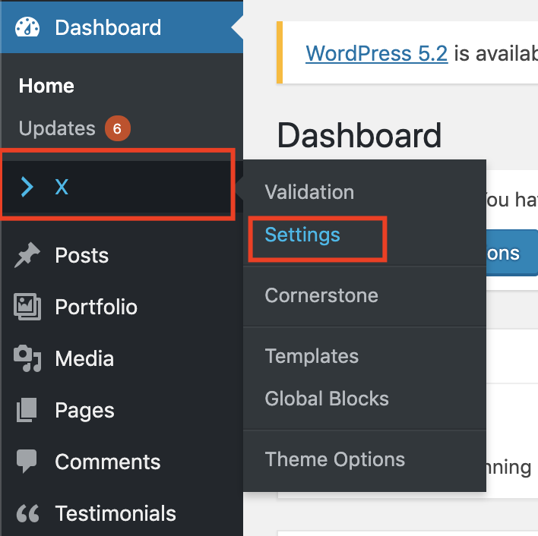This screenshot has height=536, width=538.
Task: Select Settings in the X submenu
Action: [302, 235]
